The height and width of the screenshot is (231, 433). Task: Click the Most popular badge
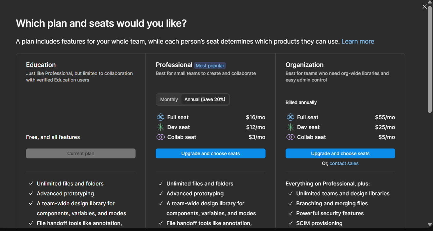point(210,66)
